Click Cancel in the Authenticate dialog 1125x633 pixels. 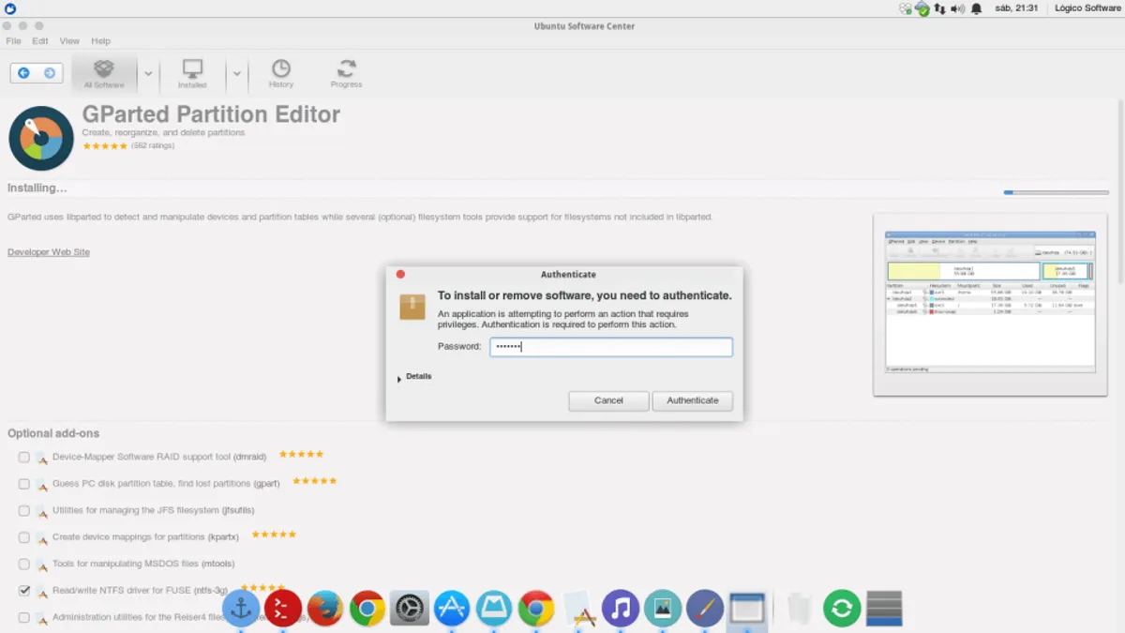pos(608,400)
